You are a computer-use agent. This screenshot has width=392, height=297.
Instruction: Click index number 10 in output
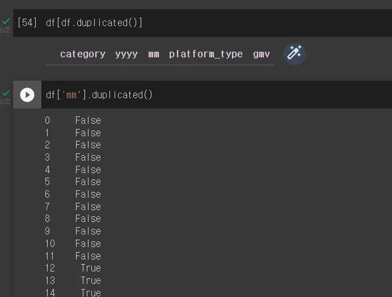[x=50, y=244]
